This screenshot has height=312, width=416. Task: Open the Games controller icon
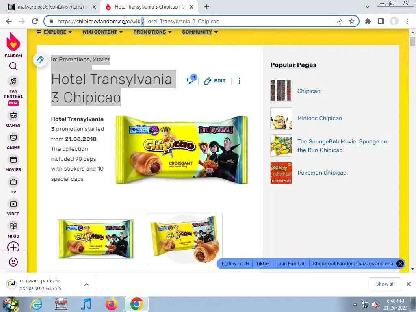click(13, 115)
